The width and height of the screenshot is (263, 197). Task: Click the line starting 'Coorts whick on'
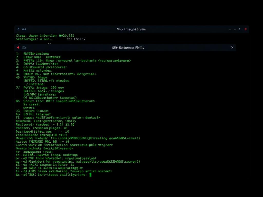[64, 145]
